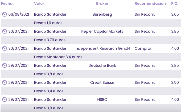This screenshot has height=112, width=181.
Task: Open Banco Santander in the Berenberg row
Action: point(50,14)
